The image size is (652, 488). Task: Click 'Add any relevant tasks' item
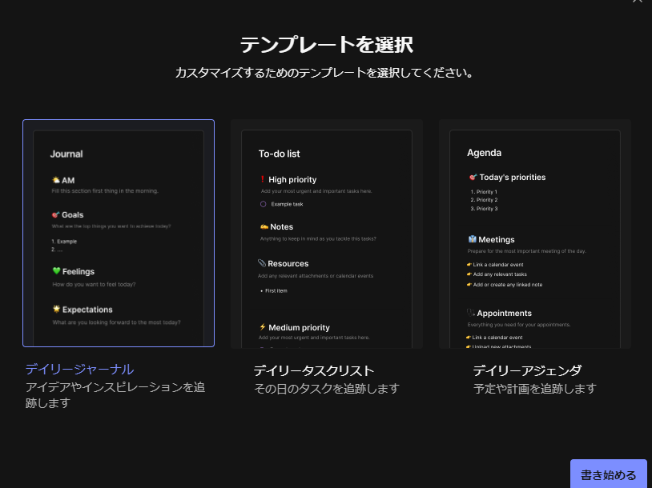[x=500, y=274]
